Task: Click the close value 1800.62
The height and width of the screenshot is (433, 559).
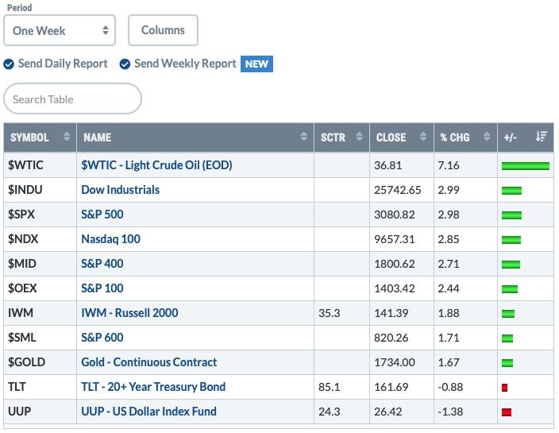Action: point(395,264)
